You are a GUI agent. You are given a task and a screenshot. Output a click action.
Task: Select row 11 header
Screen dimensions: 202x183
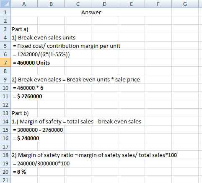pos(5,96)
